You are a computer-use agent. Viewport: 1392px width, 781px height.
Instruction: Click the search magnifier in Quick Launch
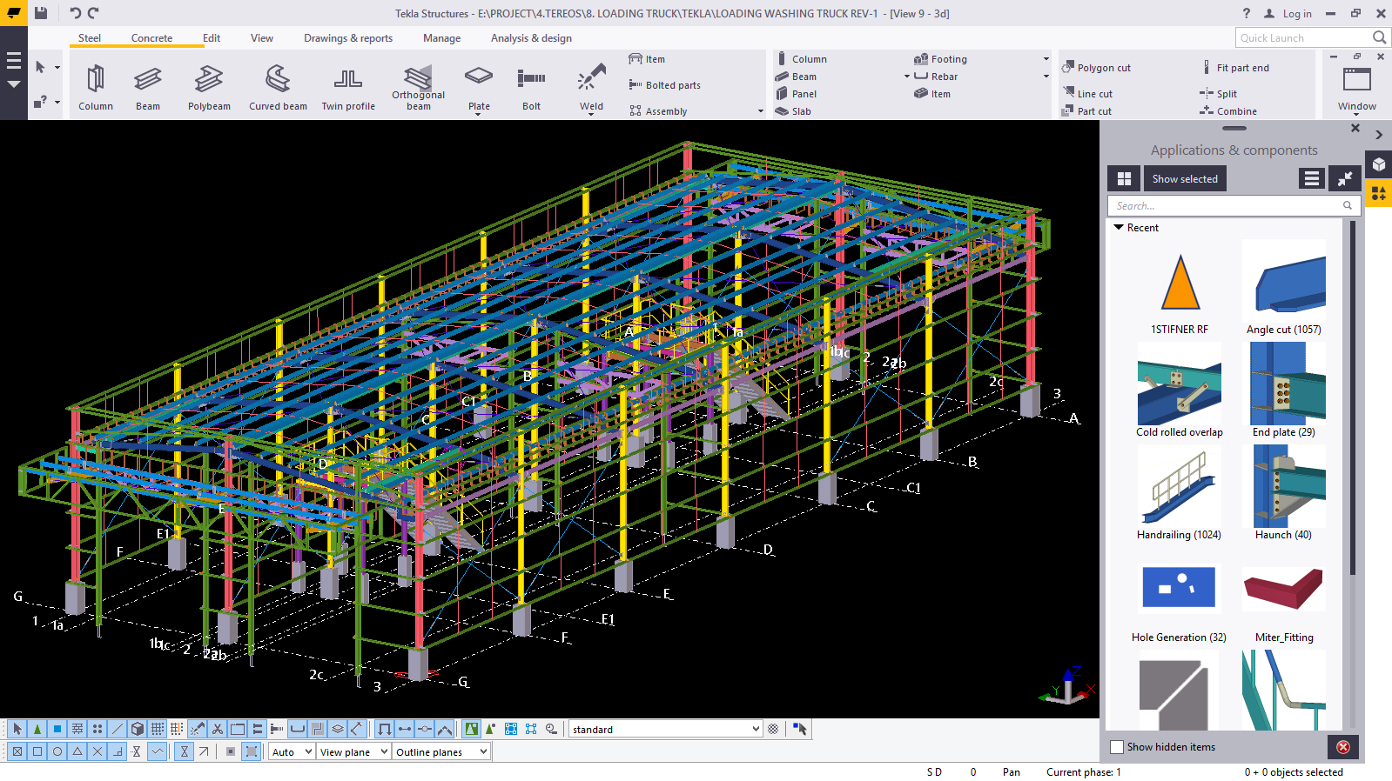coord(1379,37)
